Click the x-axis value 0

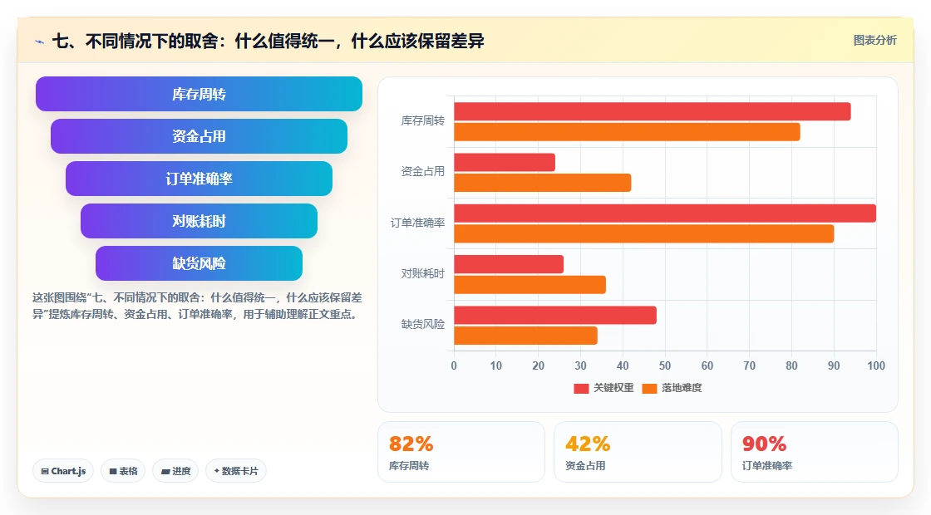[454, 365]
